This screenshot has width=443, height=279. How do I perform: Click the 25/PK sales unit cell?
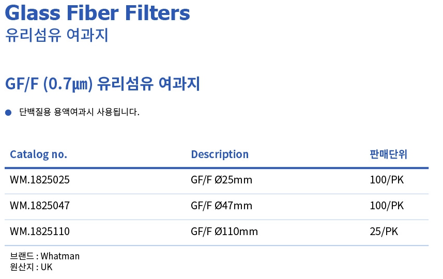point(384,231)
